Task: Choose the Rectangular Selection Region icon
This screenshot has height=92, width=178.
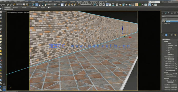Action: 30,5
